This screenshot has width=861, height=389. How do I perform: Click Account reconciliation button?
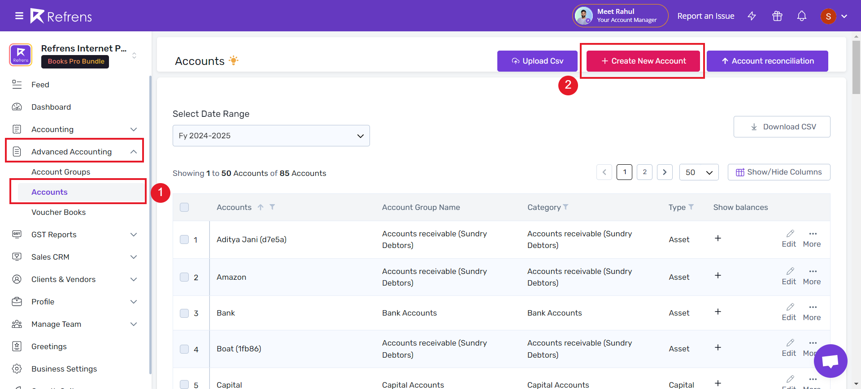coord(767,61)
